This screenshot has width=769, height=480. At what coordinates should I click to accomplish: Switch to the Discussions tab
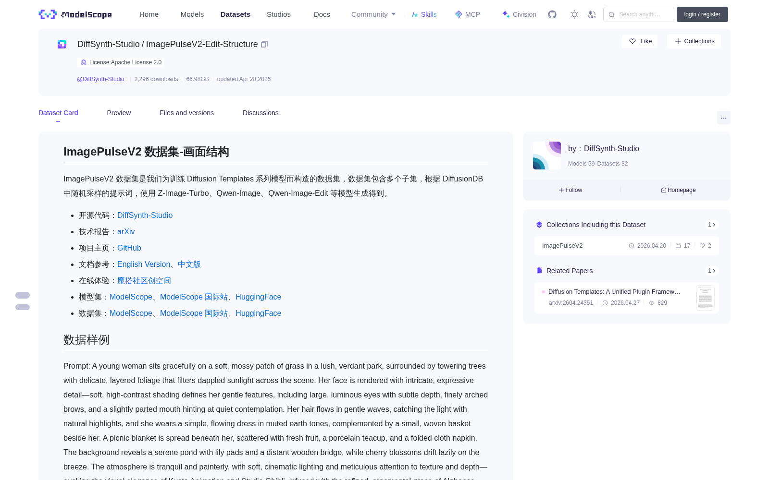[260, 113]
